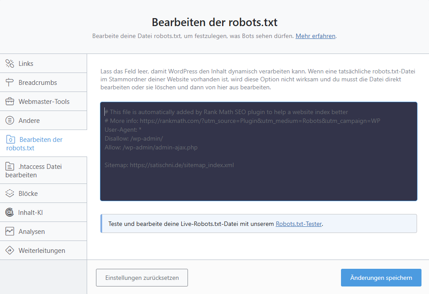Click the Weiterleitungen diamond arrow icon
The width and height of the screenshot is (429, 294).
coord(10,250)
